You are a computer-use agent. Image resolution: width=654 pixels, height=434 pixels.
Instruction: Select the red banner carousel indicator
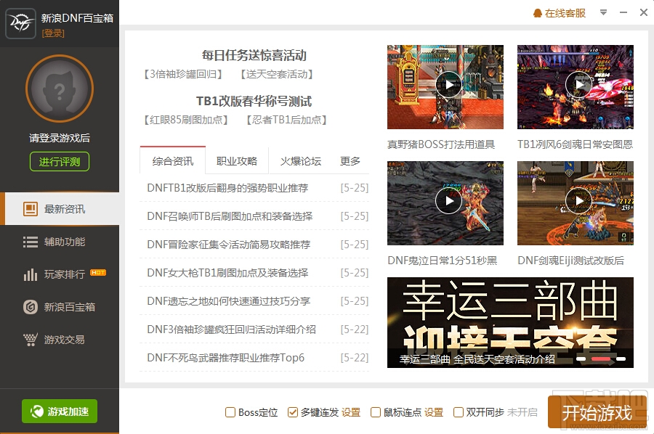(601, 359)
